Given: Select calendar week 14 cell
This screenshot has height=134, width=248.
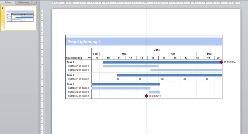Looking at the screenshot, I should (153, 58).
